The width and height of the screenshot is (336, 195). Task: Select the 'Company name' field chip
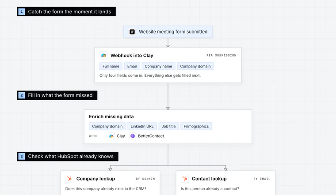point(158,66)
